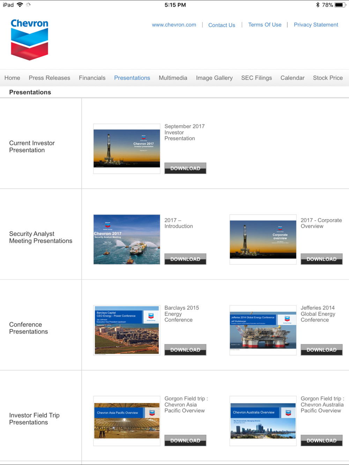Download the 2017 Corporate Overview presentation
The image size is (349, 465).
(321, 259)
